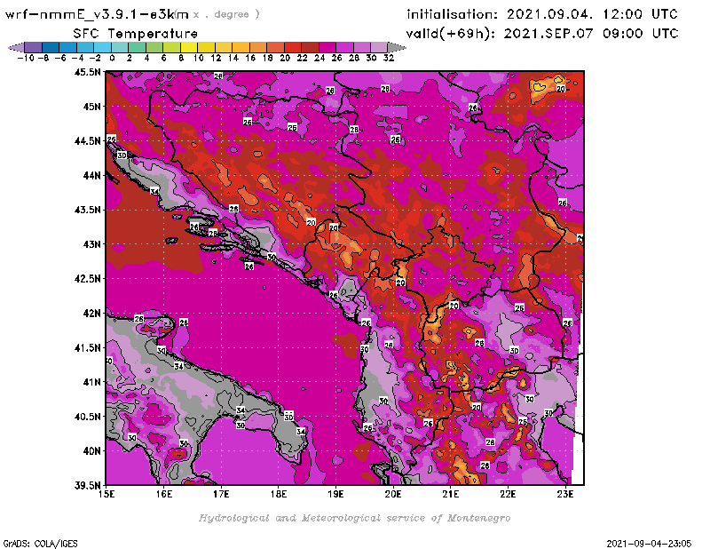Click the '-10' colorbar tick label

click(25, 58)
